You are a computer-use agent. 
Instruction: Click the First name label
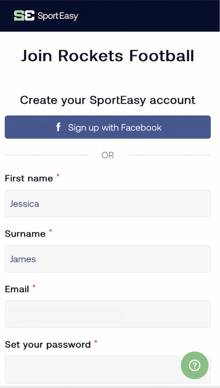coord(29,178)
